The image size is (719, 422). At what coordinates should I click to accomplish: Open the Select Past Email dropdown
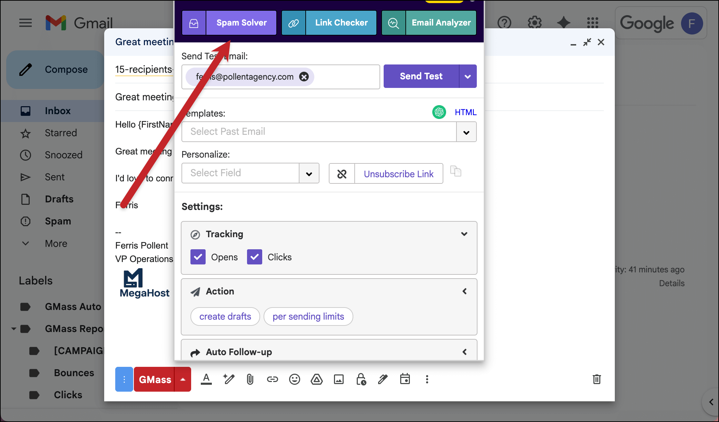[x=466, y=132]
